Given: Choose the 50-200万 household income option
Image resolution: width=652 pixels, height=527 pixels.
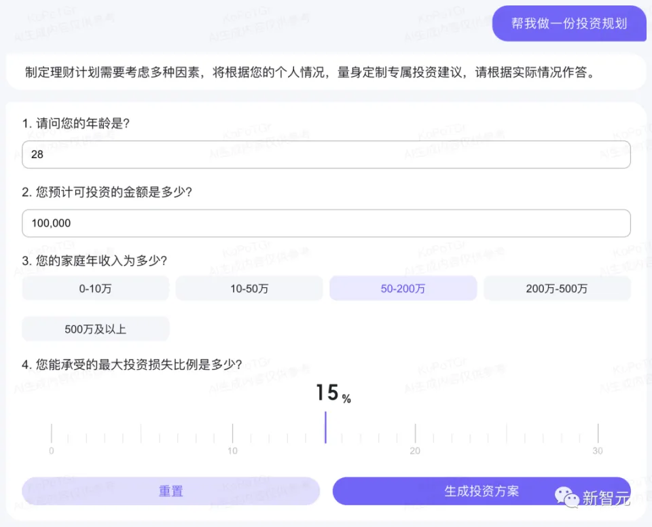Looking at the screenshot, I should 403,289.
